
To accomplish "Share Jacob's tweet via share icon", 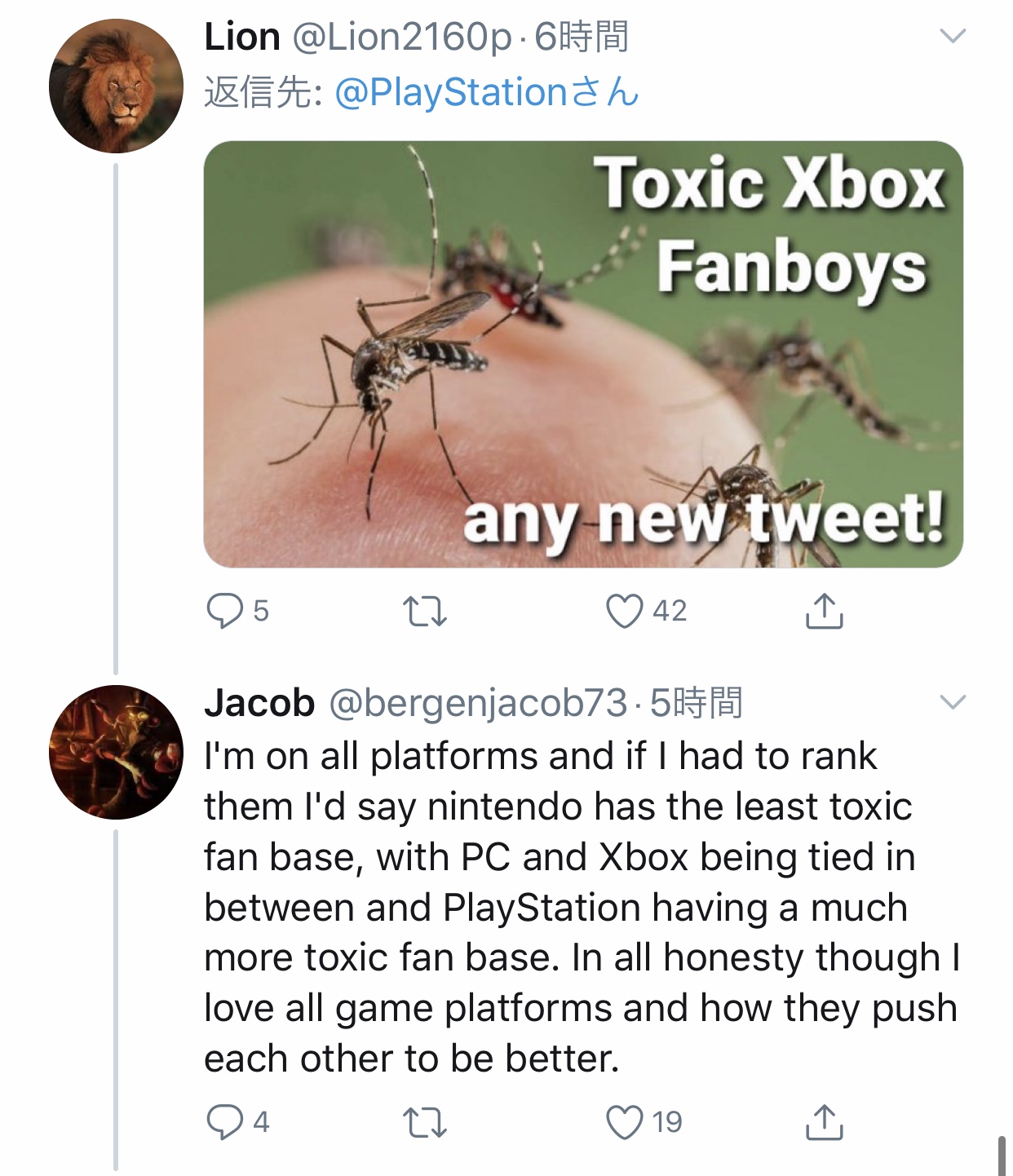I will point(824,1122).
